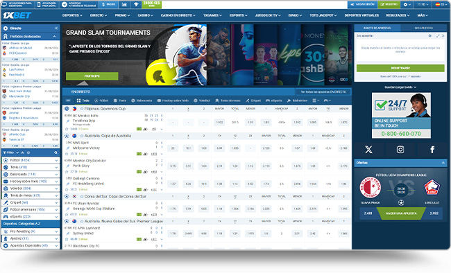451x273 pixels.
Task: Switch to the MIS APUESTAS tab
Action: pyautogui.click(x=424, y=28)
